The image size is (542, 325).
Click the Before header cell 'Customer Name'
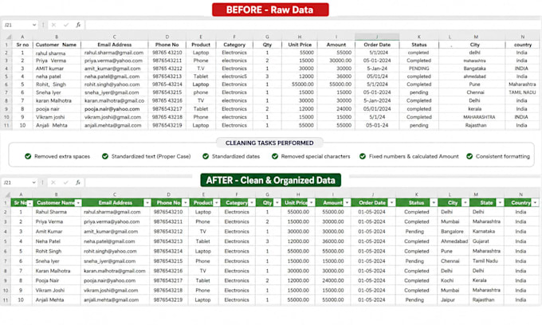[56, 45]
